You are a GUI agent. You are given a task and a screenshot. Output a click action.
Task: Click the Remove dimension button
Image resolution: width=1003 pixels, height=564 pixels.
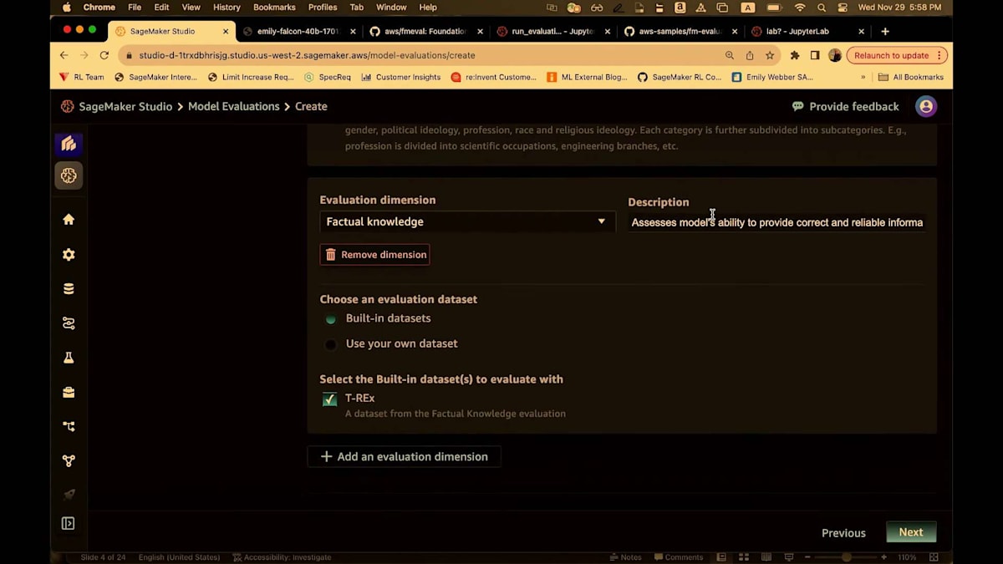(374, 255)
